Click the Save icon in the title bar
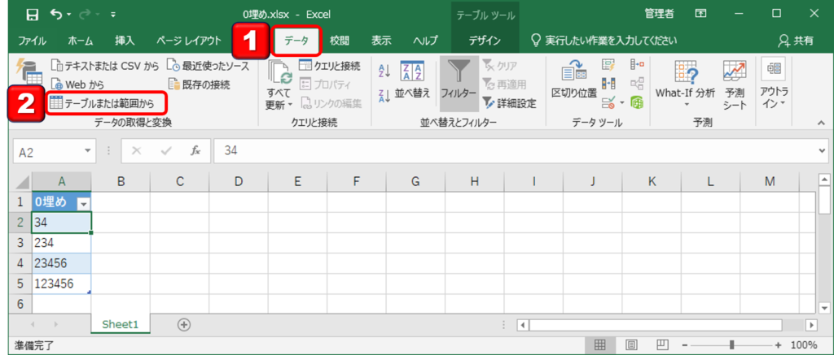 [32, 14]
